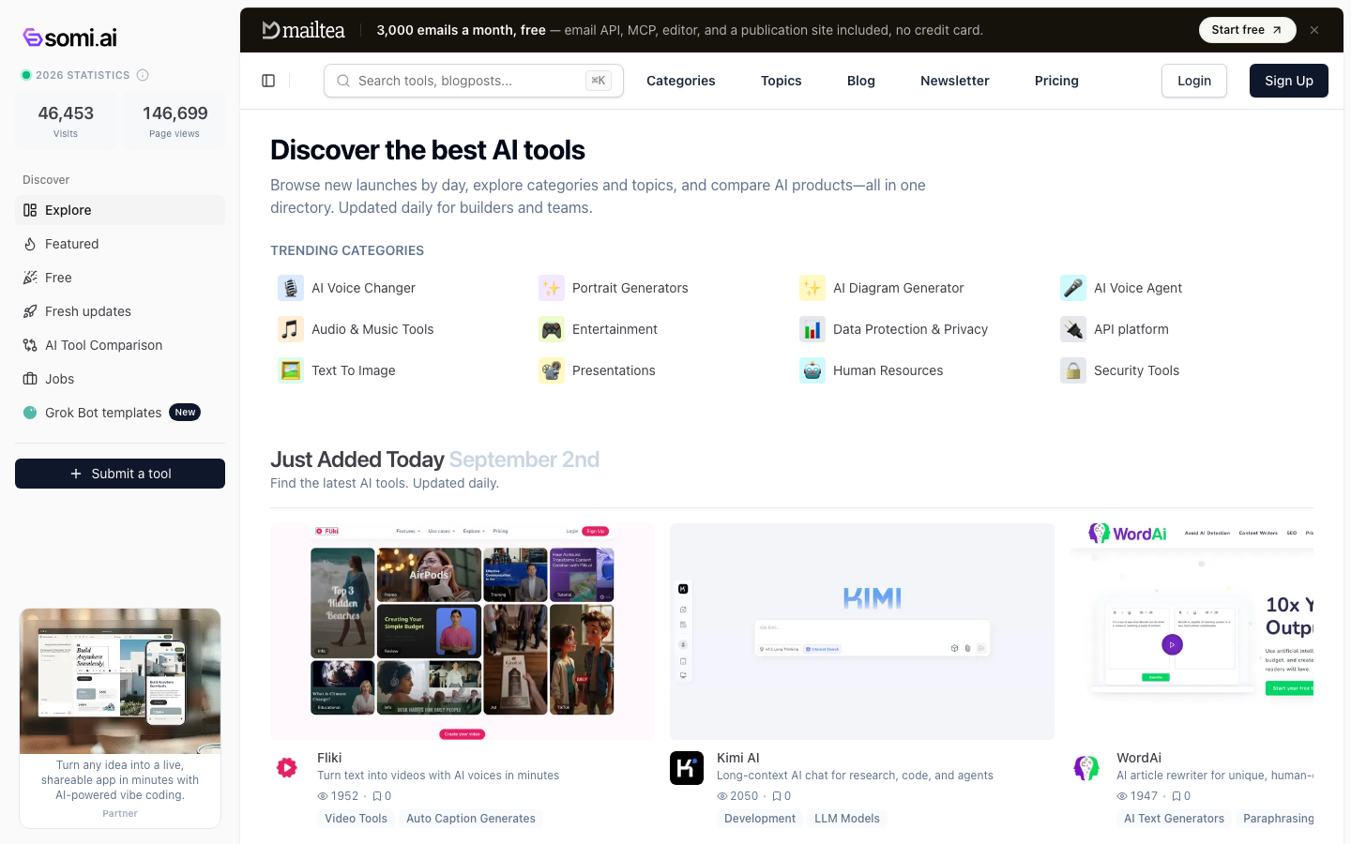
Task: Focus the Search tools, blogposts field
Action: pyautogui.click(x=474, y=81)
